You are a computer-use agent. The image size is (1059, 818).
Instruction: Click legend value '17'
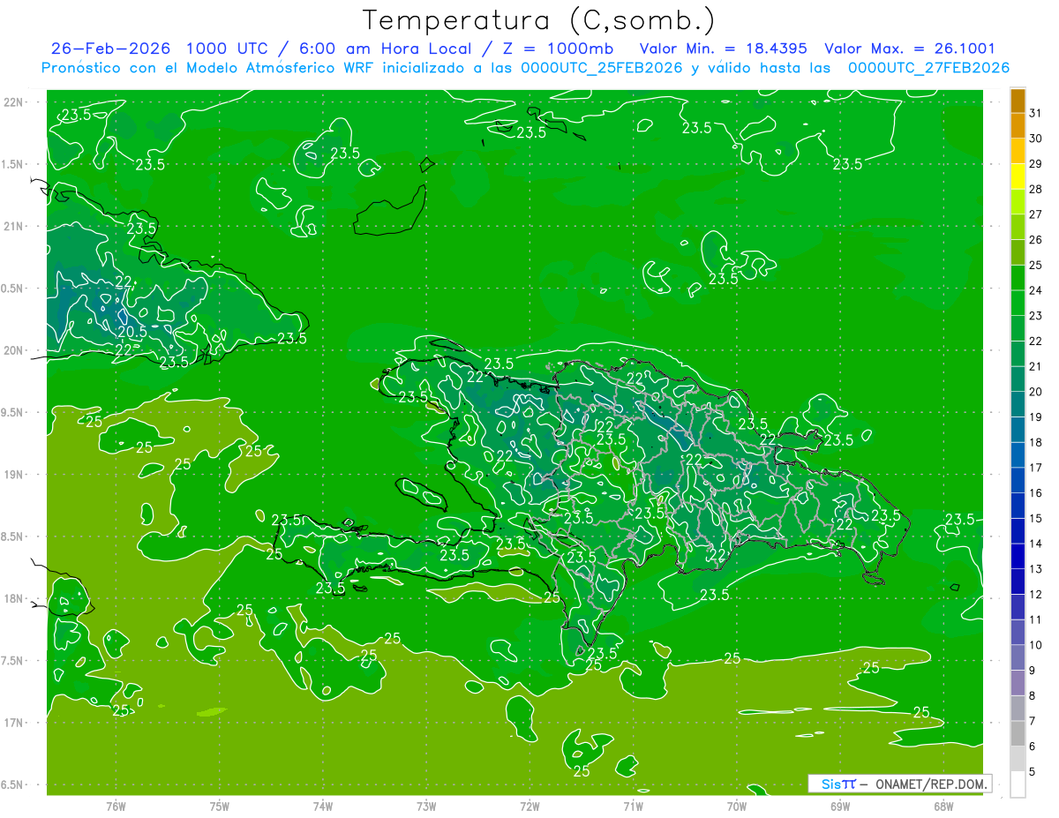click(x=1036, y=468)
